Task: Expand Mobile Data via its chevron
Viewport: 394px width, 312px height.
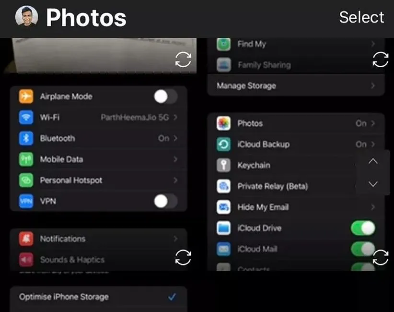Action: pyautogui.click(x=175, y=159)
